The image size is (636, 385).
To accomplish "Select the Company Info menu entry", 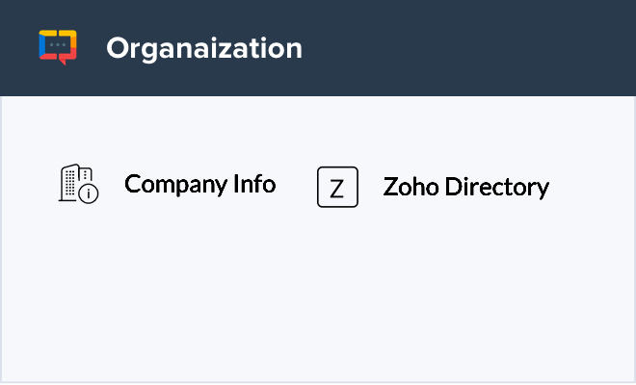I will click(200, 184).
